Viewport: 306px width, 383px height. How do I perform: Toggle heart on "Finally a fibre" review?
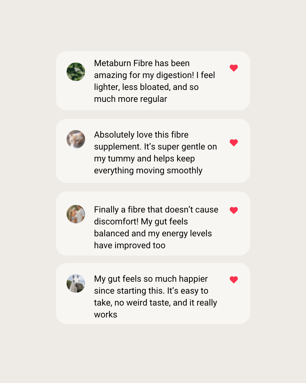(234, 210)
